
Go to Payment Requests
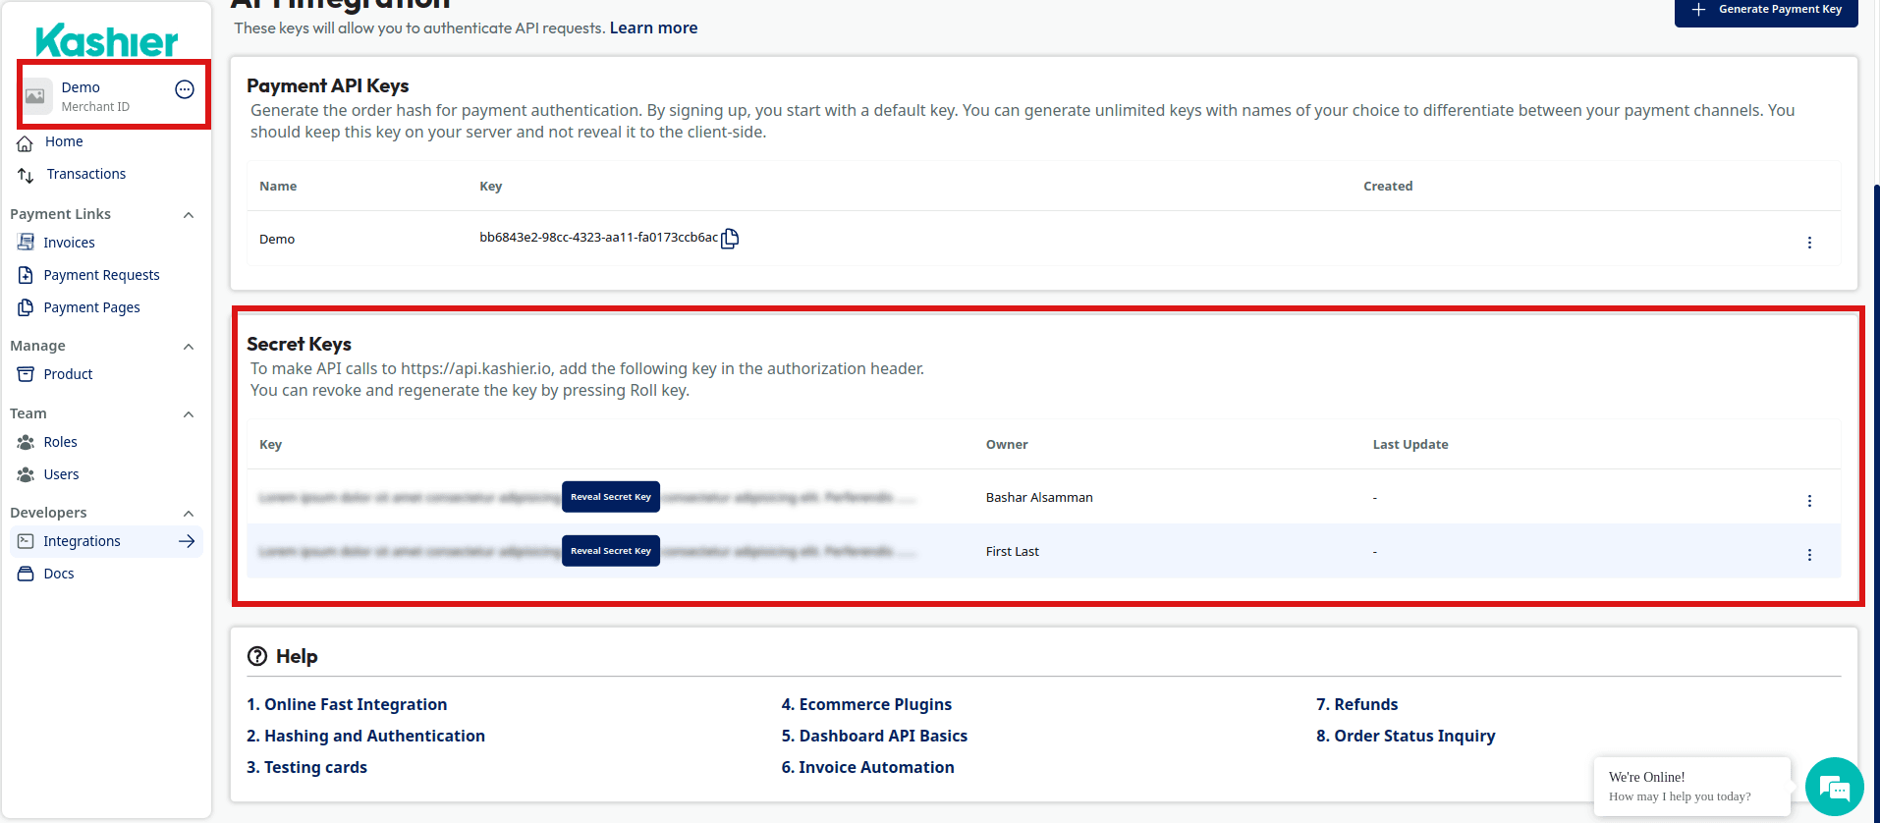pos(101,275)
